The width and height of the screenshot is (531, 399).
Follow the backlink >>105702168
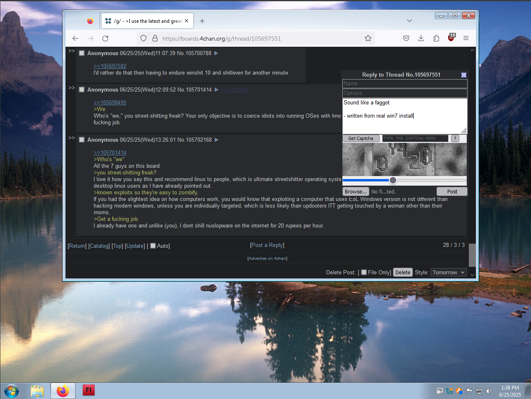click(235, 90)
